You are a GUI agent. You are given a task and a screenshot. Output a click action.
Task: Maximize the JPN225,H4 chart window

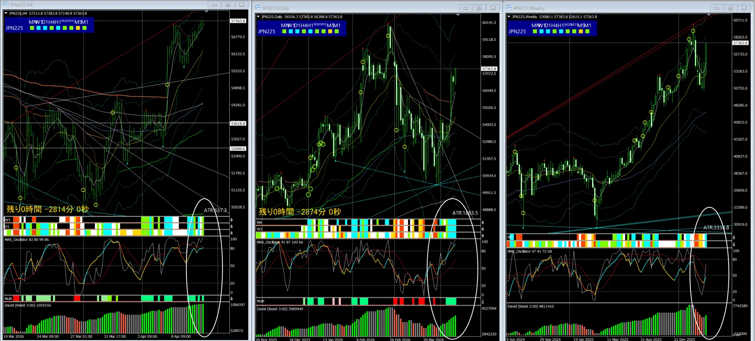pyautogui.click(x=228, y=5)
